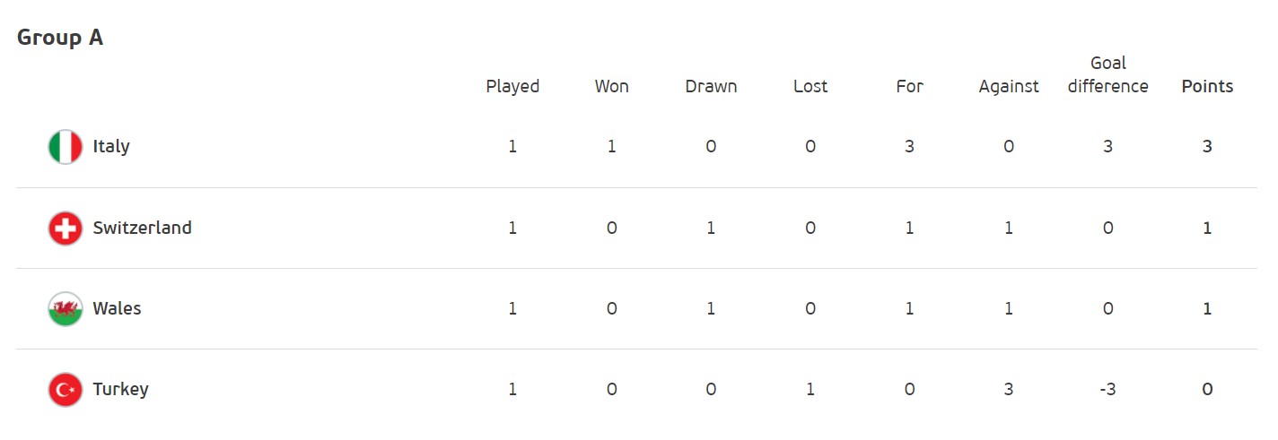Click the Italy flag icon
The image size is (1278, 440).
[65, 147]
